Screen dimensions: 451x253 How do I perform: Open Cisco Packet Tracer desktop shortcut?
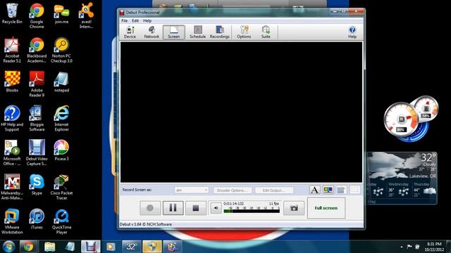tap(61, 187)
